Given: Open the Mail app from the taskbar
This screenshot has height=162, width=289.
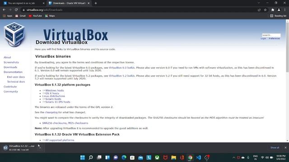Looking at the screenshot, I should point(140,157).
